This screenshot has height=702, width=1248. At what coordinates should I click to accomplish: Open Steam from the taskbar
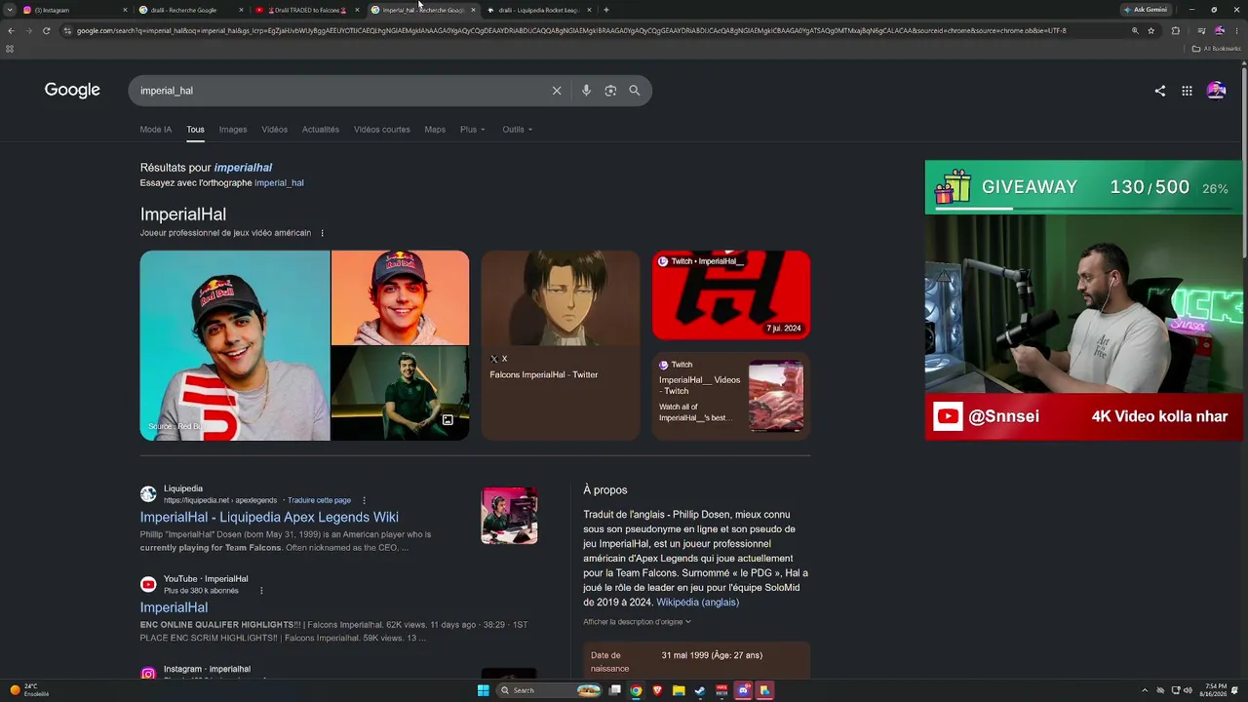click(x=700, y=690)
